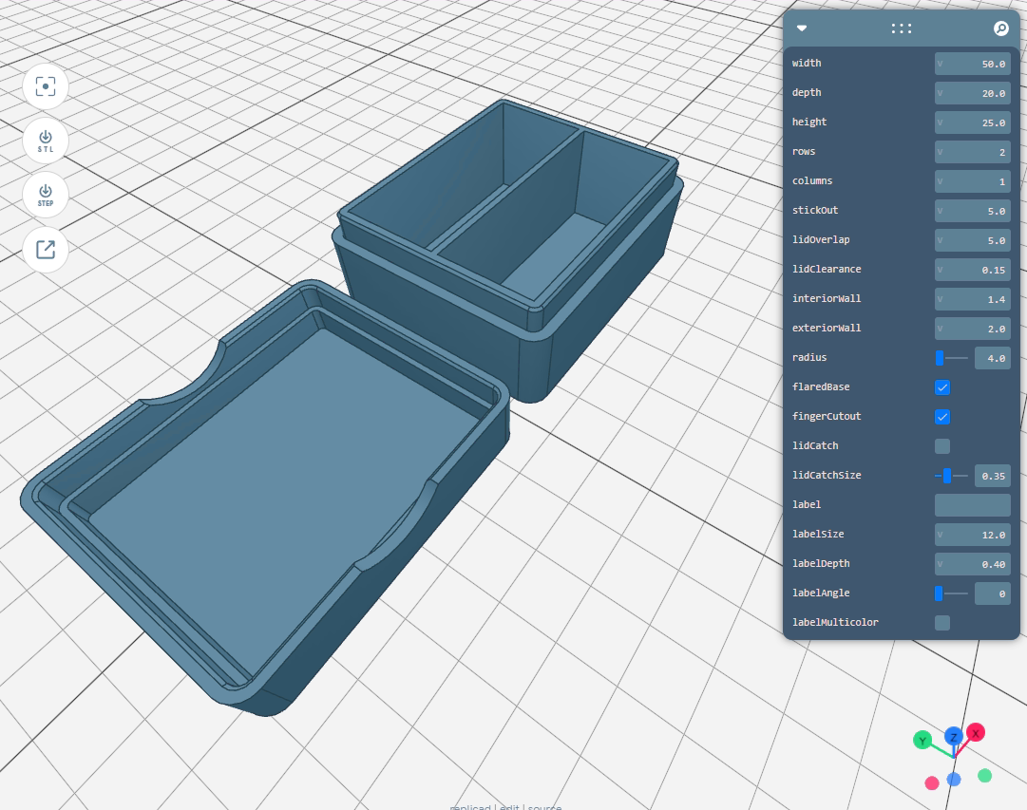Download the model as STL
The width and height of the screenshot is (1027, 810).
click(45, 141)
